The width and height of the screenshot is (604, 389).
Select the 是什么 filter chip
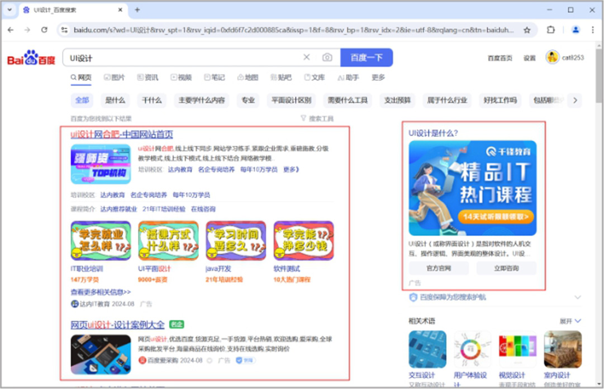115,100
